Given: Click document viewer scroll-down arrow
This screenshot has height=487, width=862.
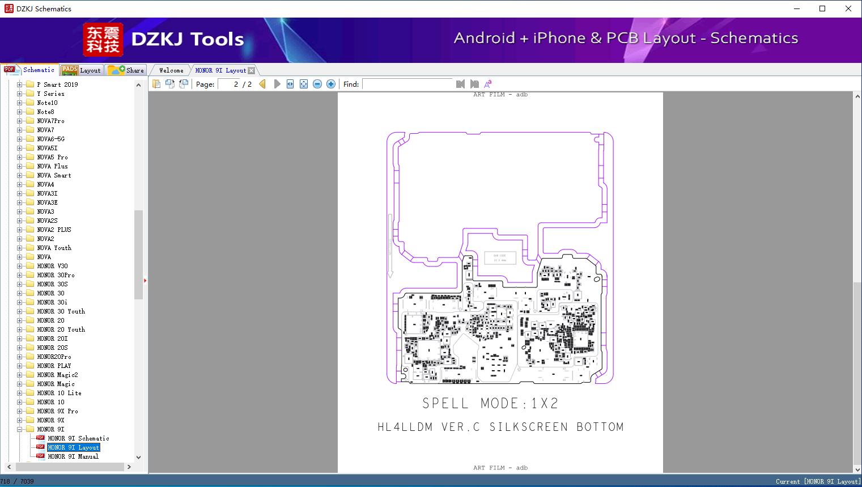Looking at the screenshot, I should click(x=857, y=469).
